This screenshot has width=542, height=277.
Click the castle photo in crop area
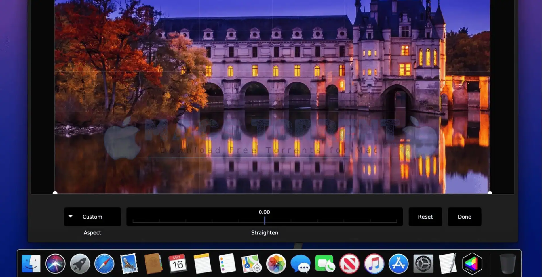[272, 96]
